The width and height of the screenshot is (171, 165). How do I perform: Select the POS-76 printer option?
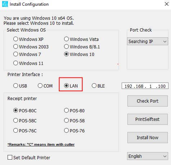(x=66, y=131)
